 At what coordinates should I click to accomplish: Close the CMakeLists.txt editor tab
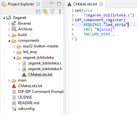tap(101, 4)
